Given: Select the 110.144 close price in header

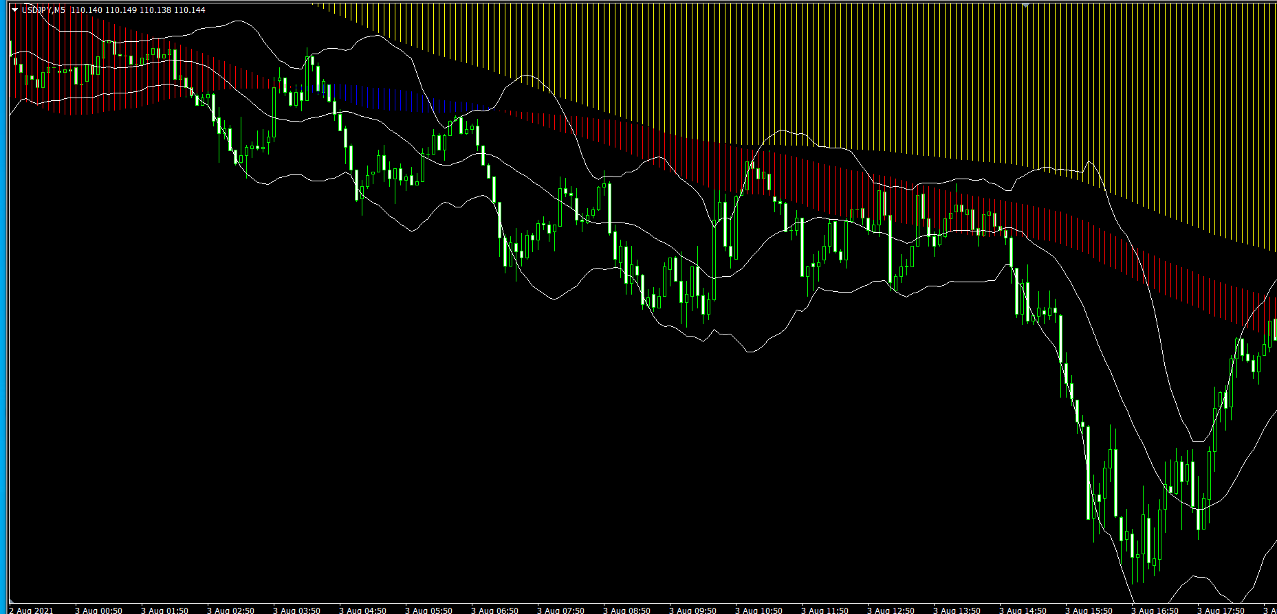Looking at the screenshot, I should (x=190, y=10).
